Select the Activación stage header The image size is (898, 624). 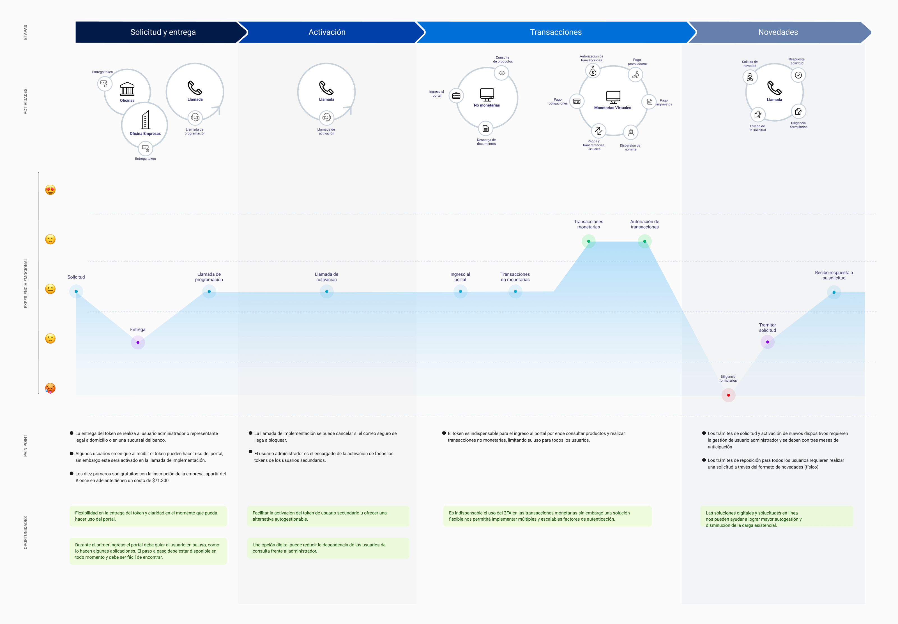click(327, 32)
